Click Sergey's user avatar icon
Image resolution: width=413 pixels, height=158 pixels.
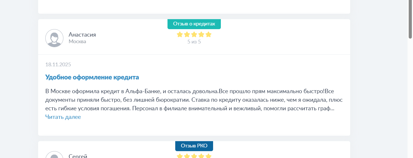point(54,155)
